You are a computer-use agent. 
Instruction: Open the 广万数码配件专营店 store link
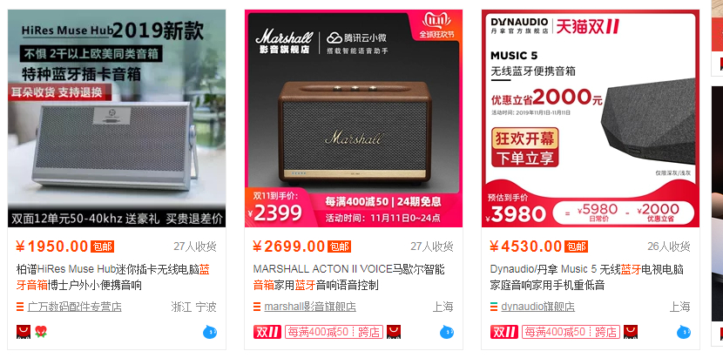(x=74, y=307)
